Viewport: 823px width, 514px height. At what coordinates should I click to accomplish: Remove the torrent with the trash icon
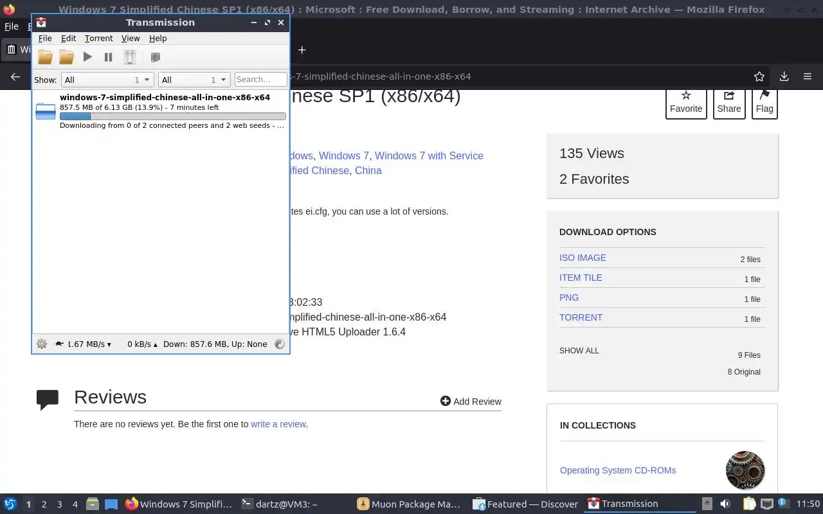pyautogui.click(x=130, y=57)
